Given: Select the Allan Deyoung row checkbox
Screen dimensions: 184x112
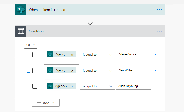Looking at the screenshot, I should 35,86.
